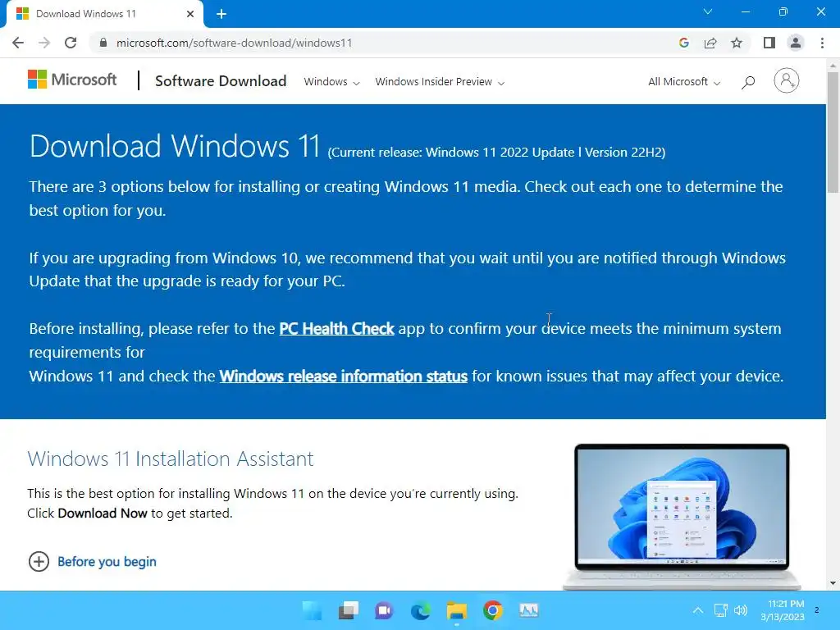Screen dimensions: 840x630
Task: Click the scrollbar down arrow
Action: [x=833, y=583]
